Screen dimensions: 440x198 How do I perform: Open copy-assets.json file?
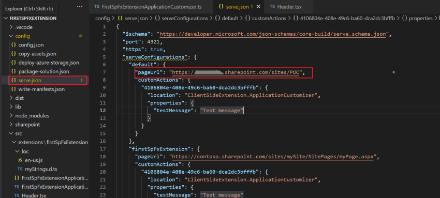click(37, 54)
